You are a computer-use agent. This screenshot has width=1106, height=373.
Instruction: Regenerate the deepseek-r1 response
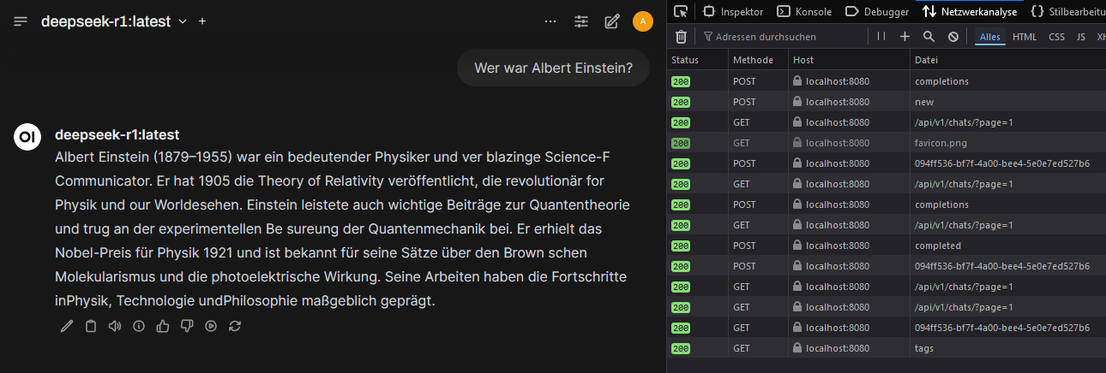(x=235, y=326)
